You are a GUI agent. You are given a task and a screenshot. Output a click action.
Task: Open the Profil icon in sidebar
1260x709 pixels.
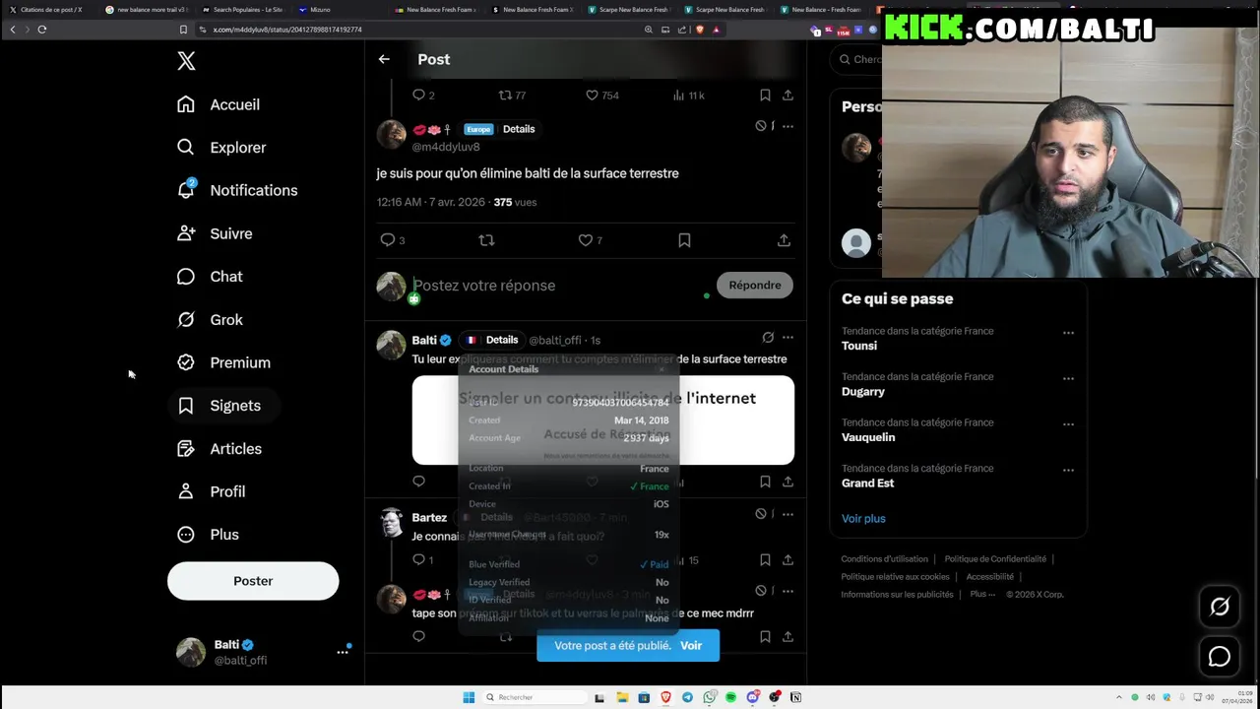pyautogui.click(x=186, y=491)
